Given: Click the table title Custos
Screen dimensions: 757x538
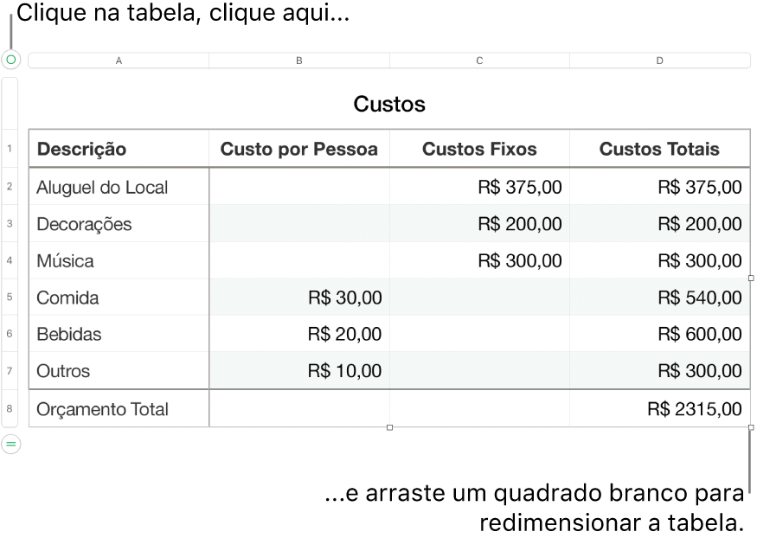Looking at the screenshot, I should point(388,103).
